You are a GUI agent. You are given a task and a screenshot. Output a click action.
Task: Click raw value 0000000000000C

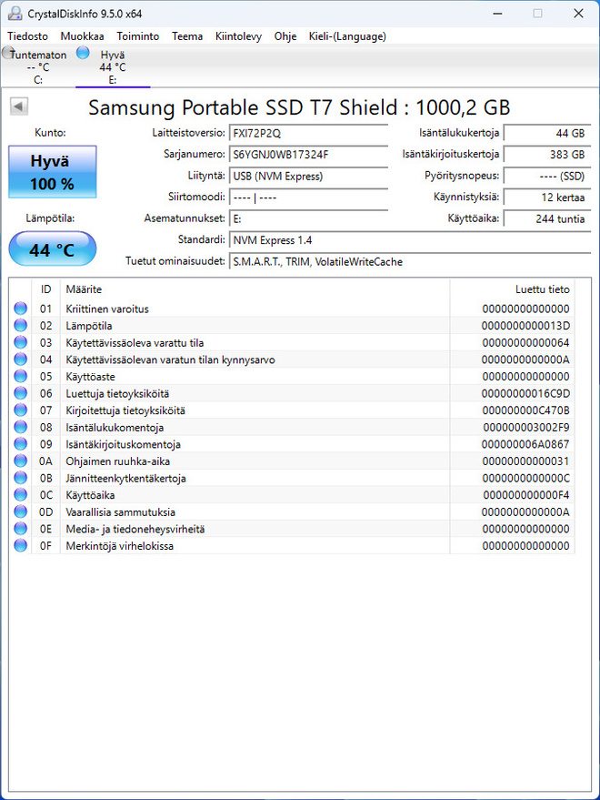(x=525, y=478)
